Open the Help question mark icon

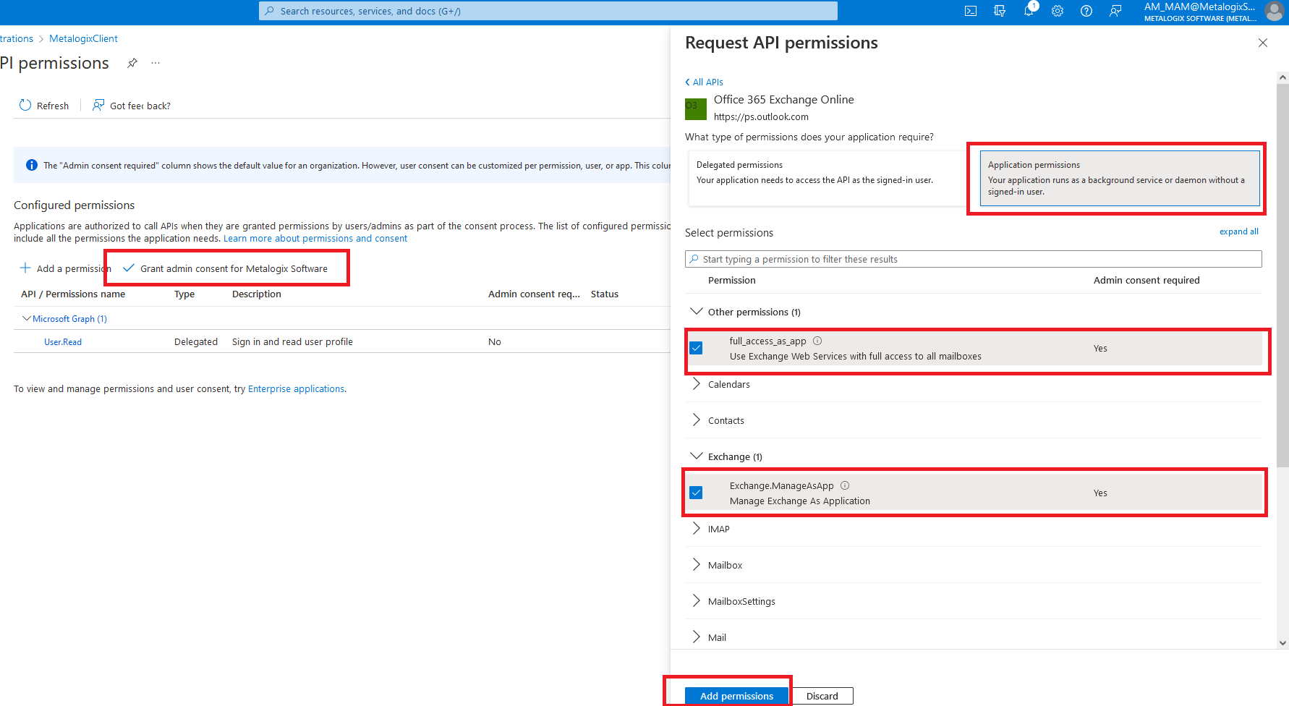tap(1086, 11)
